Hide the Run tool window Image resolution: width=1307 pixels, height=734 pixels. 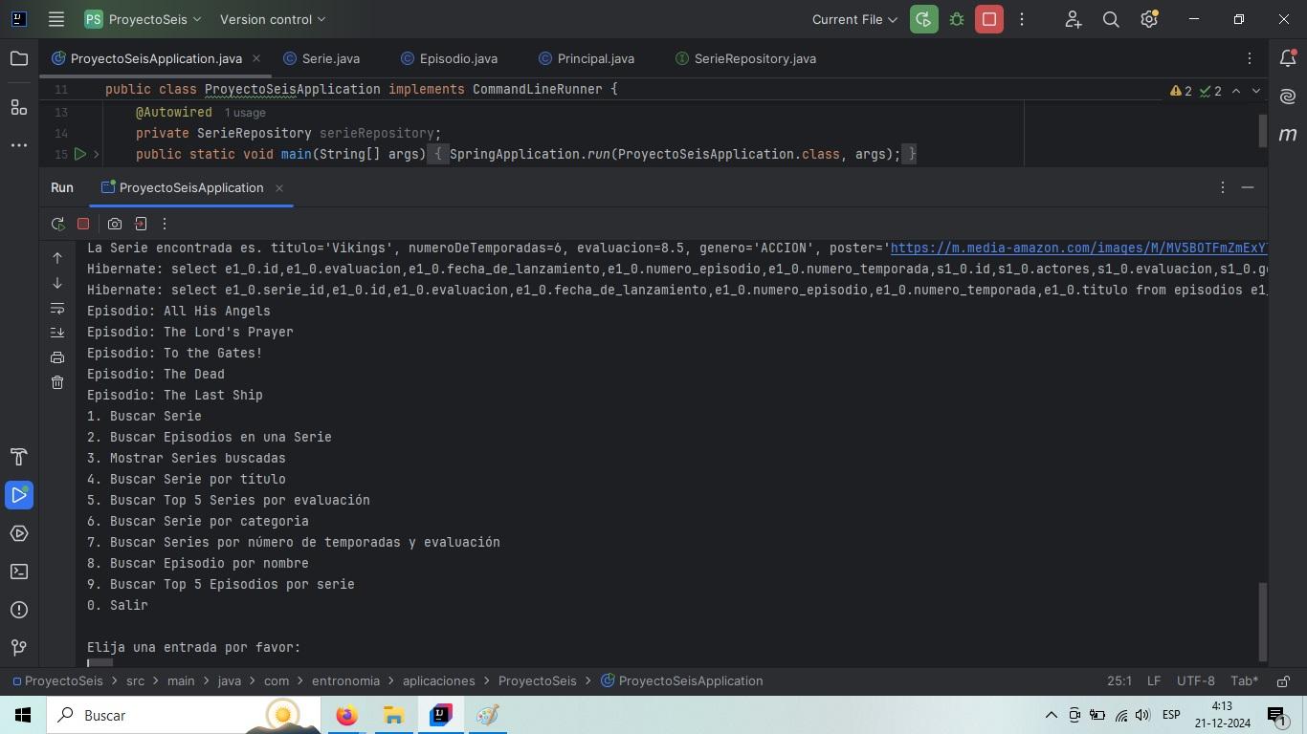pos(1248,187)
